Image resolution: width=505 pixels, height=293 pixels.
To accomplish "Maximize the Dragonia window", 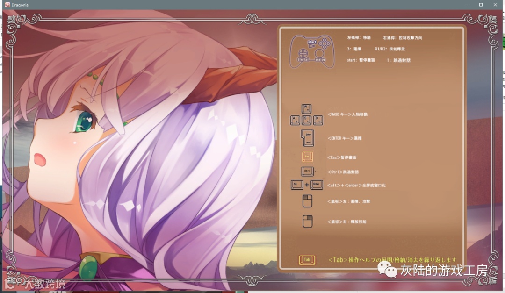I will click(x=481, y=5).
